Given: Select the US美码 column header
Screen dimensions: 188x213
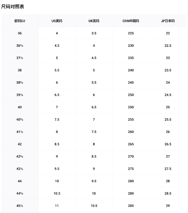Looking at the screenshot, I should click(57, 21).
